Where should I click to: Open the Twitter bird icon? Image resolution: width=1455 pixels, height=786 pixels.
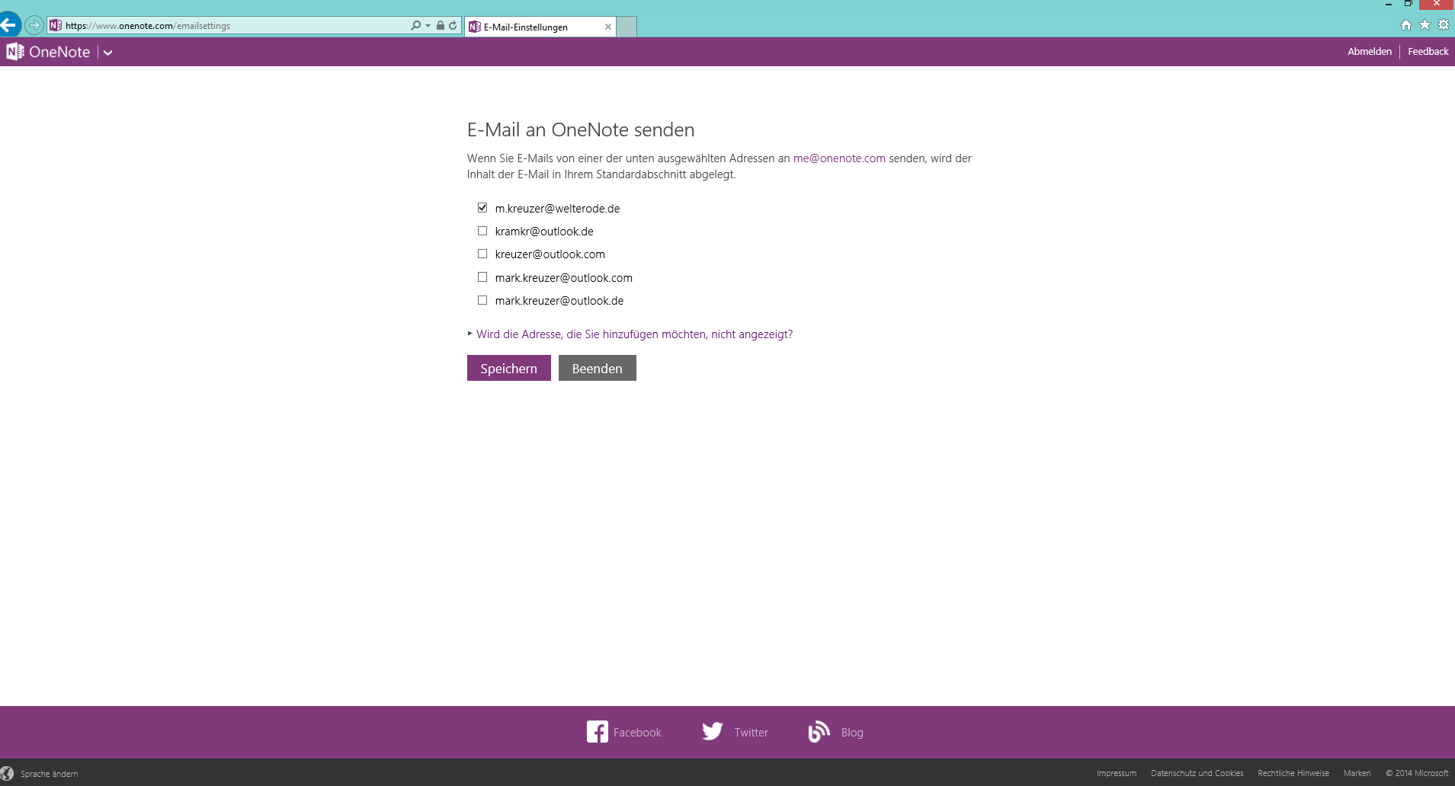(x=713, y=732)
